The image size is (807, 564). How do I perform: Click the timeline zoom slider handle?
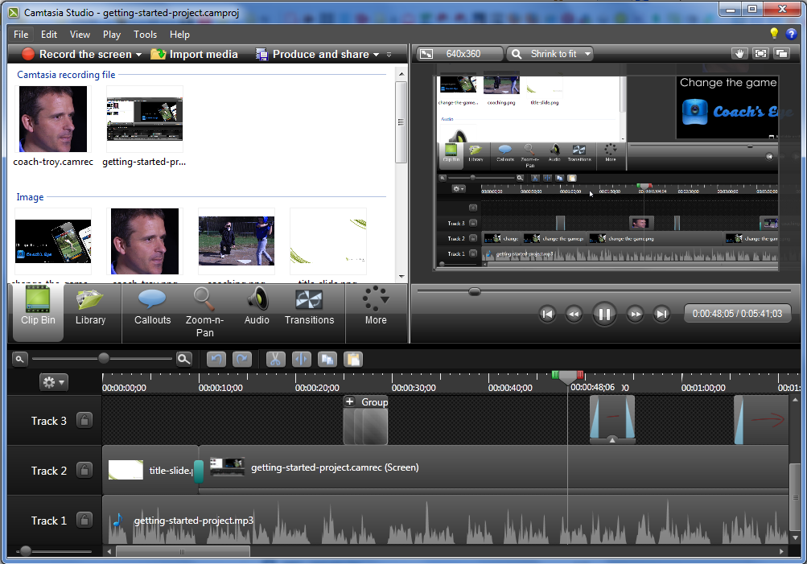[x=104, y=358]
